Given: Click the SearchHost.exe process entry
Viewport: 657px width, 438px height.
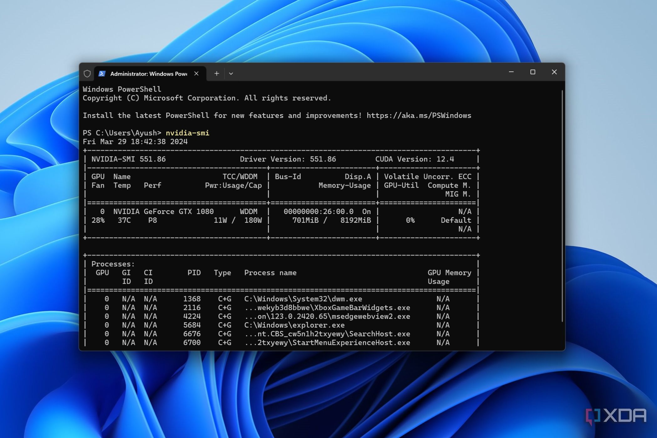Looking at the screenshot, I should pyautogui.click(x=327, y=334).
